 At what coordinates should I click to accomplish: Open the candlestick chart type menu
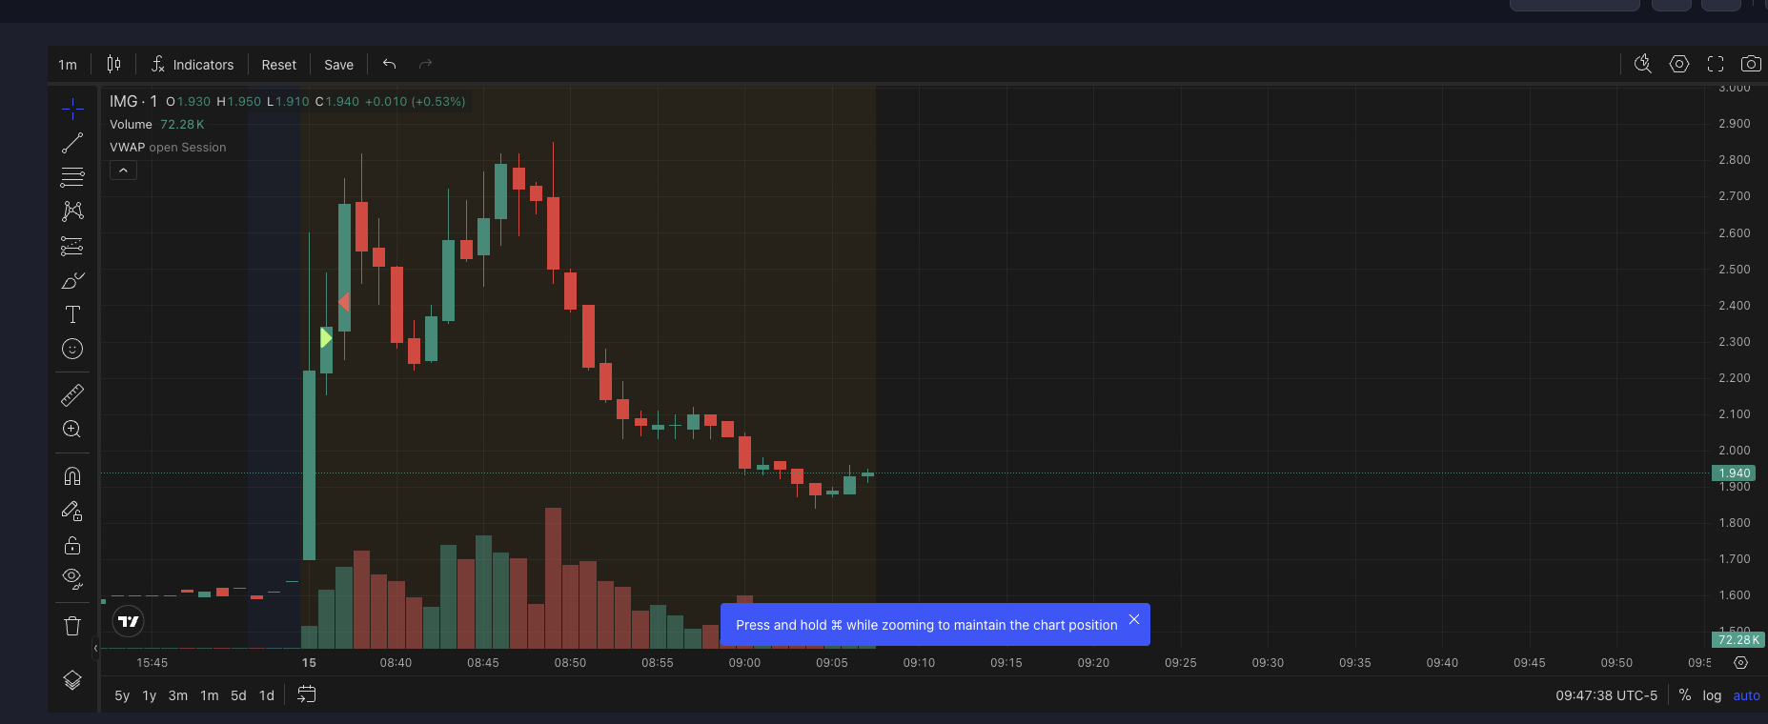[x=113, y=64]
